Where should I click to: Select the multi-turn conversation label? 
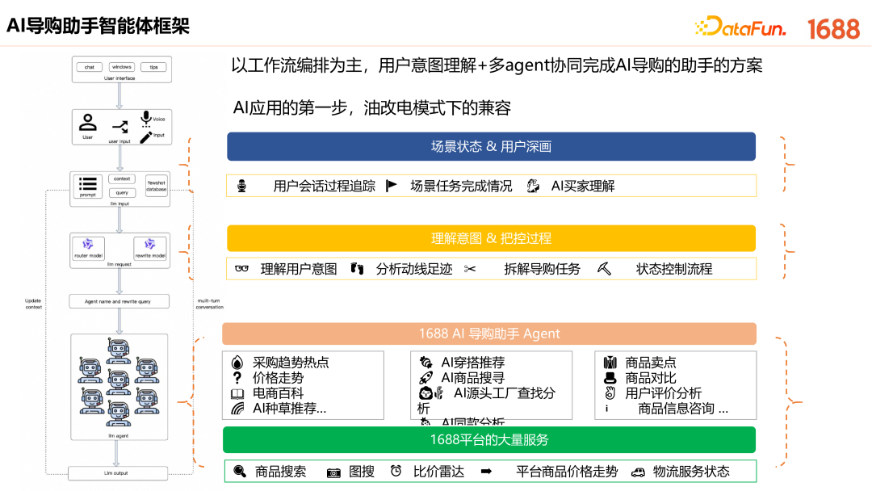pyautogui.click(x=210, y=304)
